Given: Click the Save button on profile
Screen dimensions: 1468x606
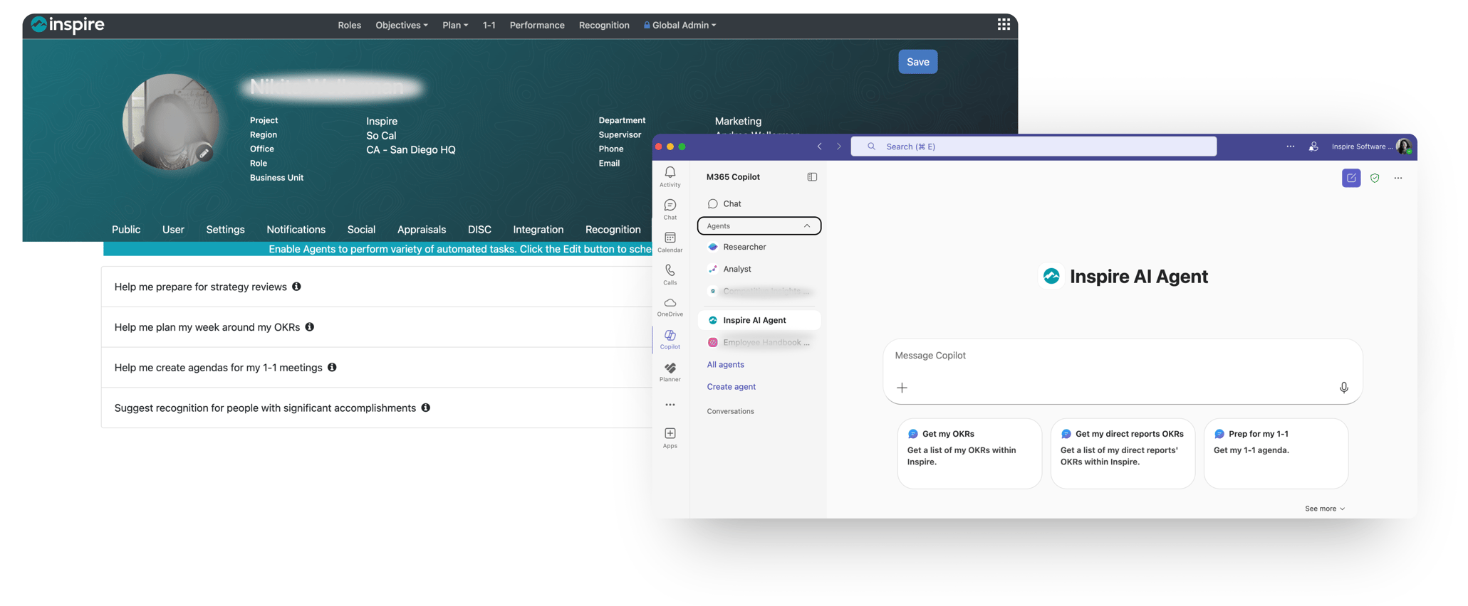Looking at the screenshot, I should [x=917, y=62].
